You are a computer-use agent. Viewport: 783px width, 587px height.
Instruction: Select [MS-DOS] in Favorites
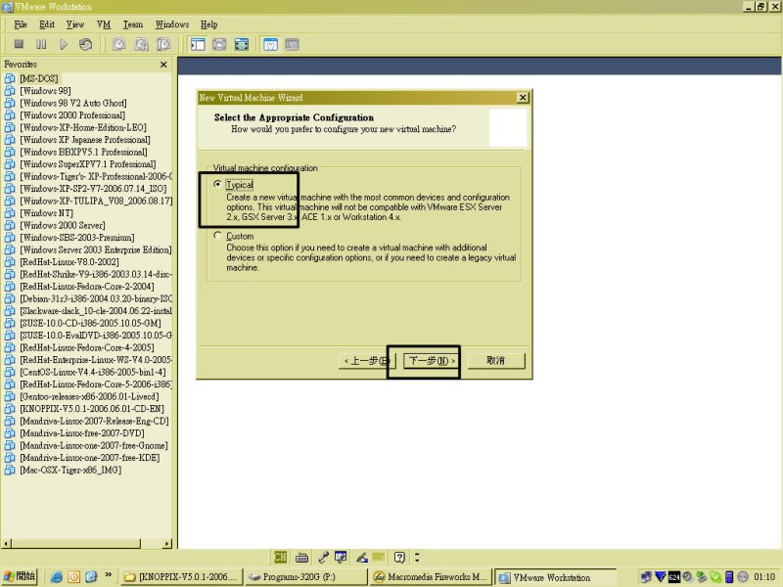click(x=39, y=78)
